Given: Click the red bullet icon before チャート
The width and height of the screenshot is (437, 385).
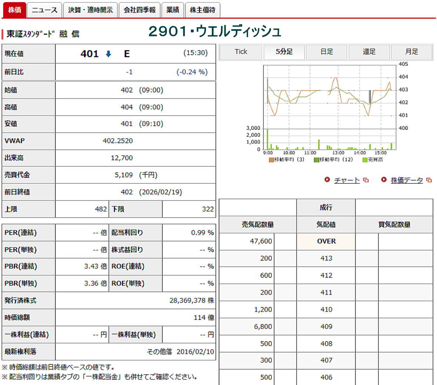Looking at the screenshot, I should pos(327,180).
